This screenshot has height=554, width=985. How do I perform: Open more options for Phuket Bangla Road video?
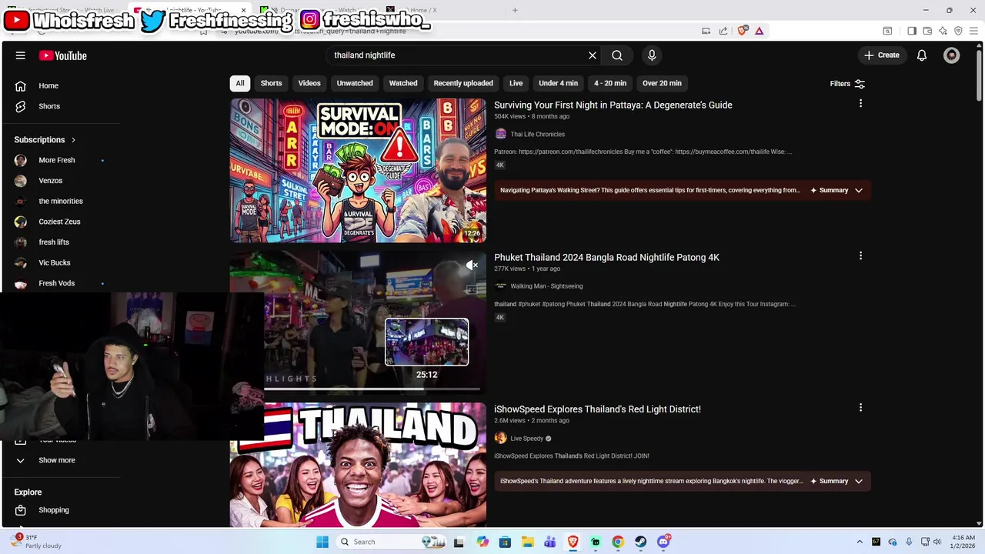click(x=860, y=255)
